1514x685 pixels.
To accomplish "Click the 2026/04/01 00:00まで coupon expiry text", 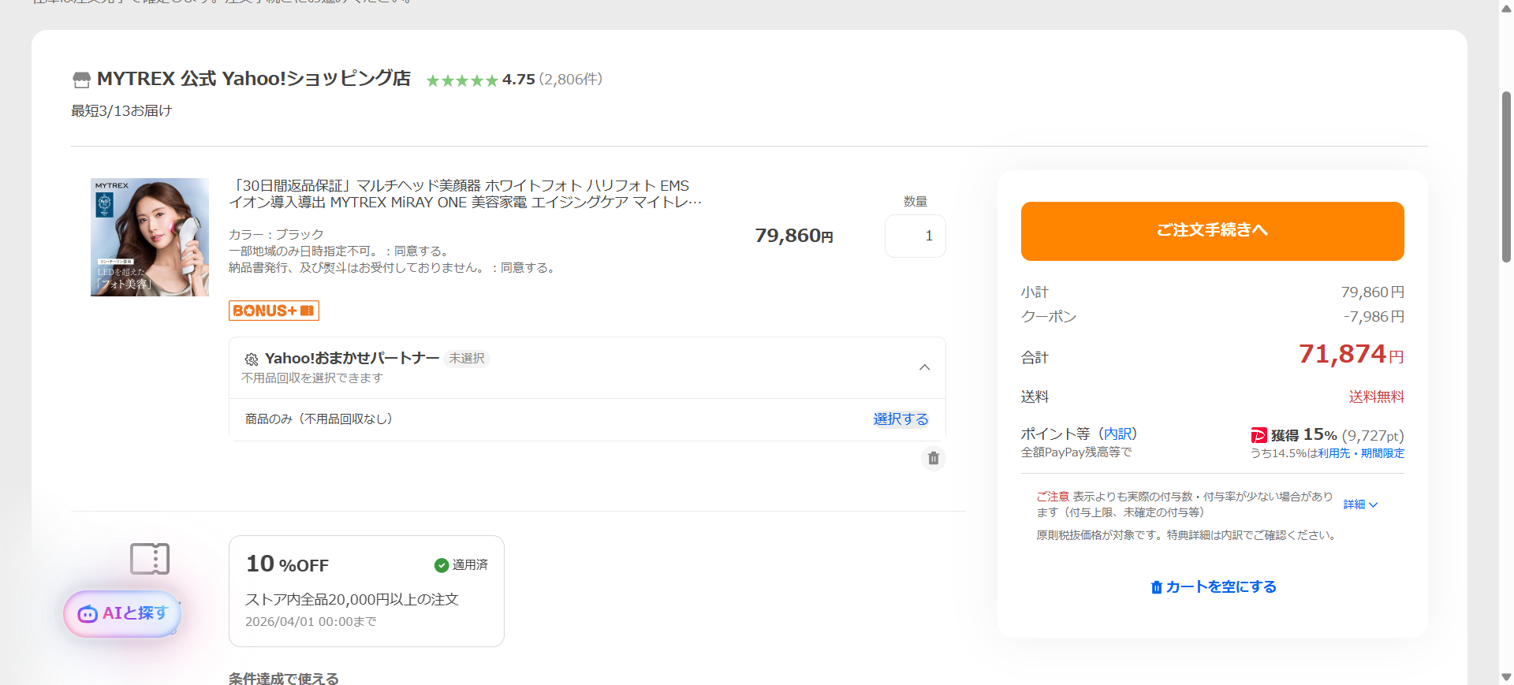I will coord(311,622).
